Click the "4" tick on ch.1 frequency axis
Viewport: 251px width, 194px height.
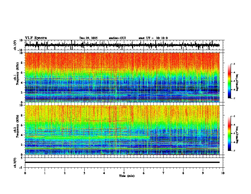click(x=22, y=83)
